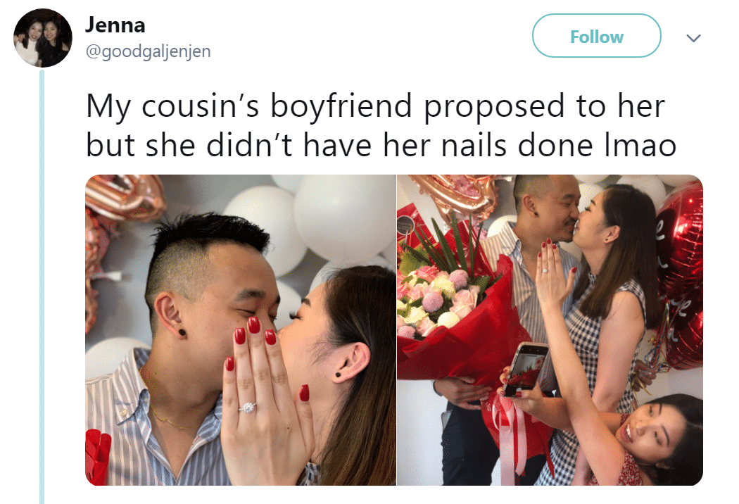Select the tweet text about the cousin's proposal
The image size is (739, 504).
[381, 125]
